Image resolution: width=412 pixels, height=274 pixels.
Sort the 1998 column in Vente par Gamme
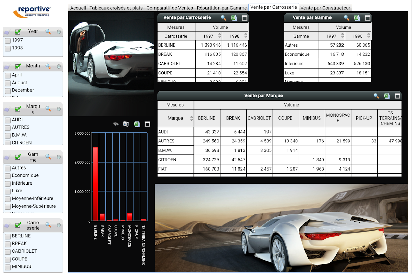369,36
